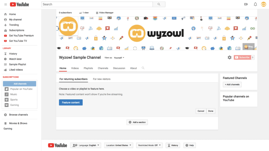The image size is (269, 151).
Task: Click the Sports icon
Action: click(7, 100)
